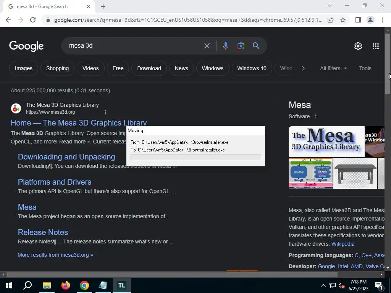Screen dimensions: 391x293
Task: Open the options dots beside mesa3d.org result
Action: coord(105,113)
